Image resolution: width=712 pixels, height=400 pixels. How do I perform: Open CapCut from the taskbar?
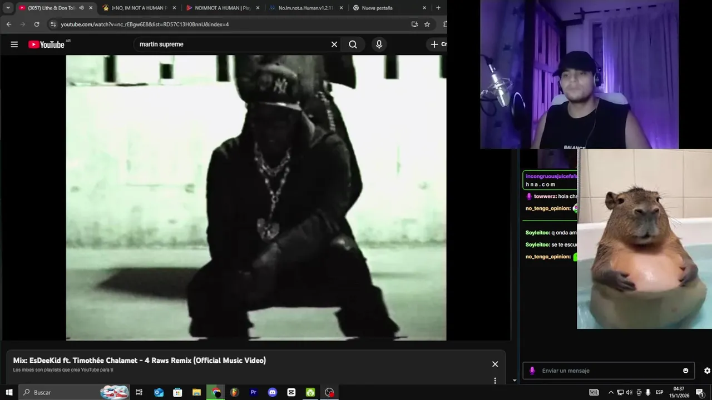click(x=291, y=392)
